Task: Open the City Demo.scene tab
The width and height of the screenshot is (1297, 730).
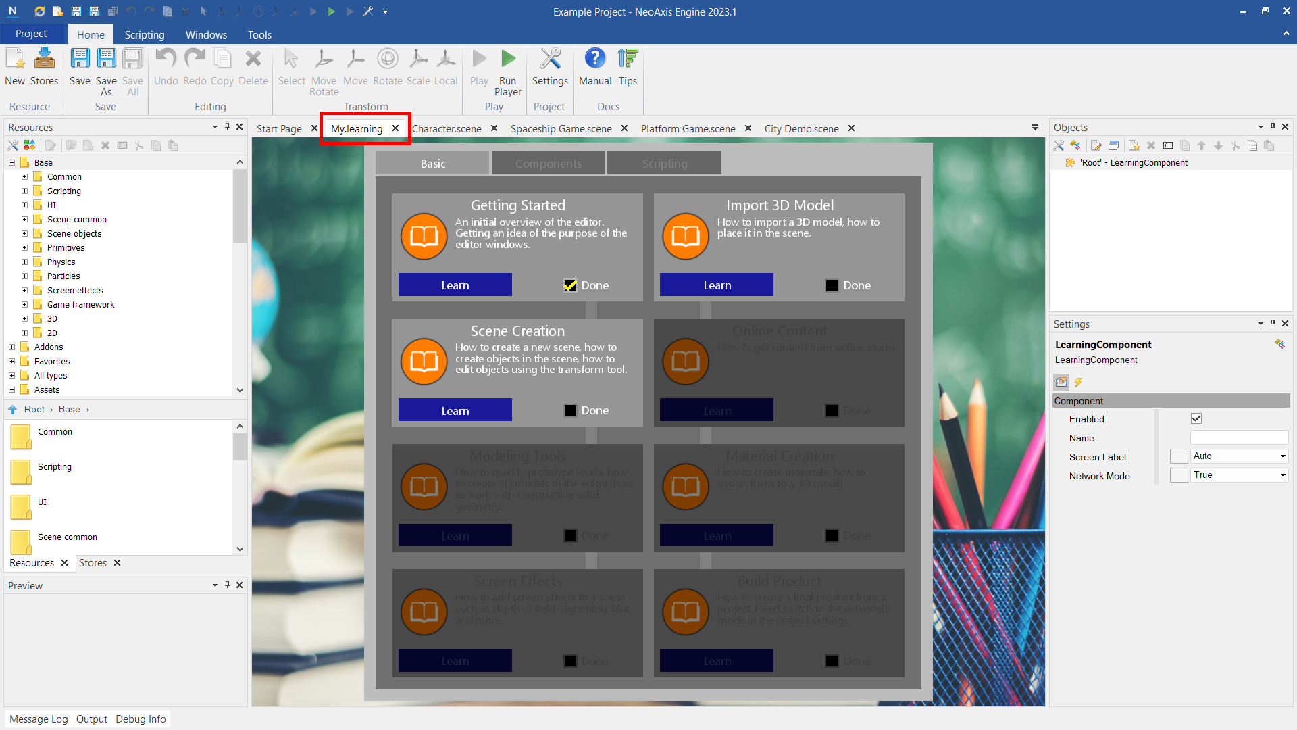Action: click(801, 128)
